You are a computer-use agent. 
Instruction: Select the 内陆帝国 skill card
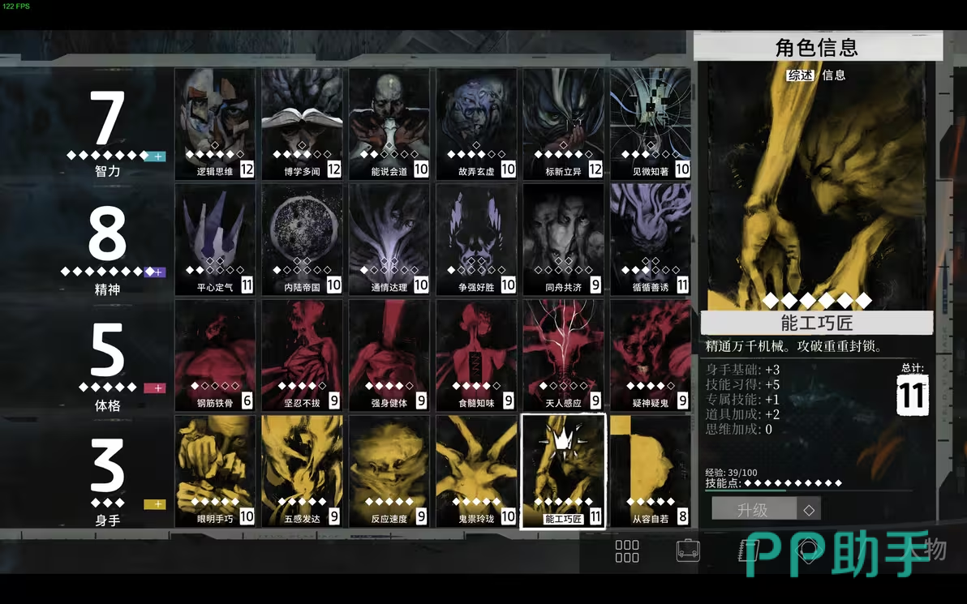click(x=302, y=239)
